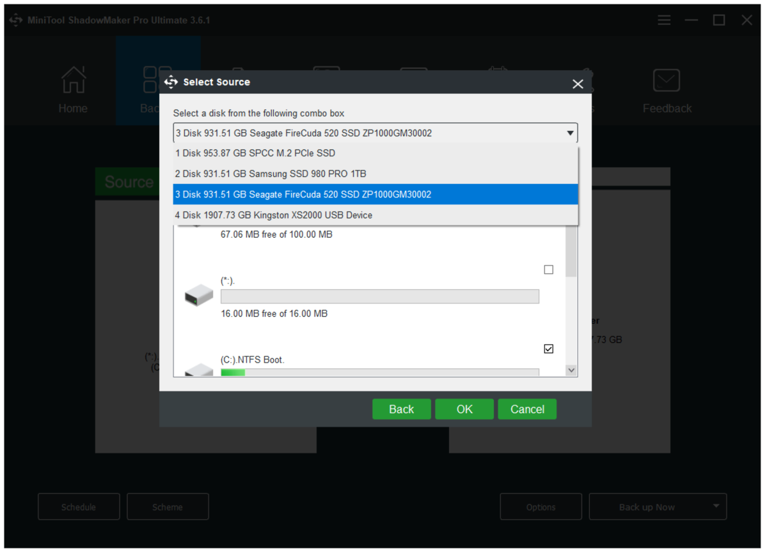Screen dimensions: 767x553
Task: Click the Schedule button
Action: 79,507
